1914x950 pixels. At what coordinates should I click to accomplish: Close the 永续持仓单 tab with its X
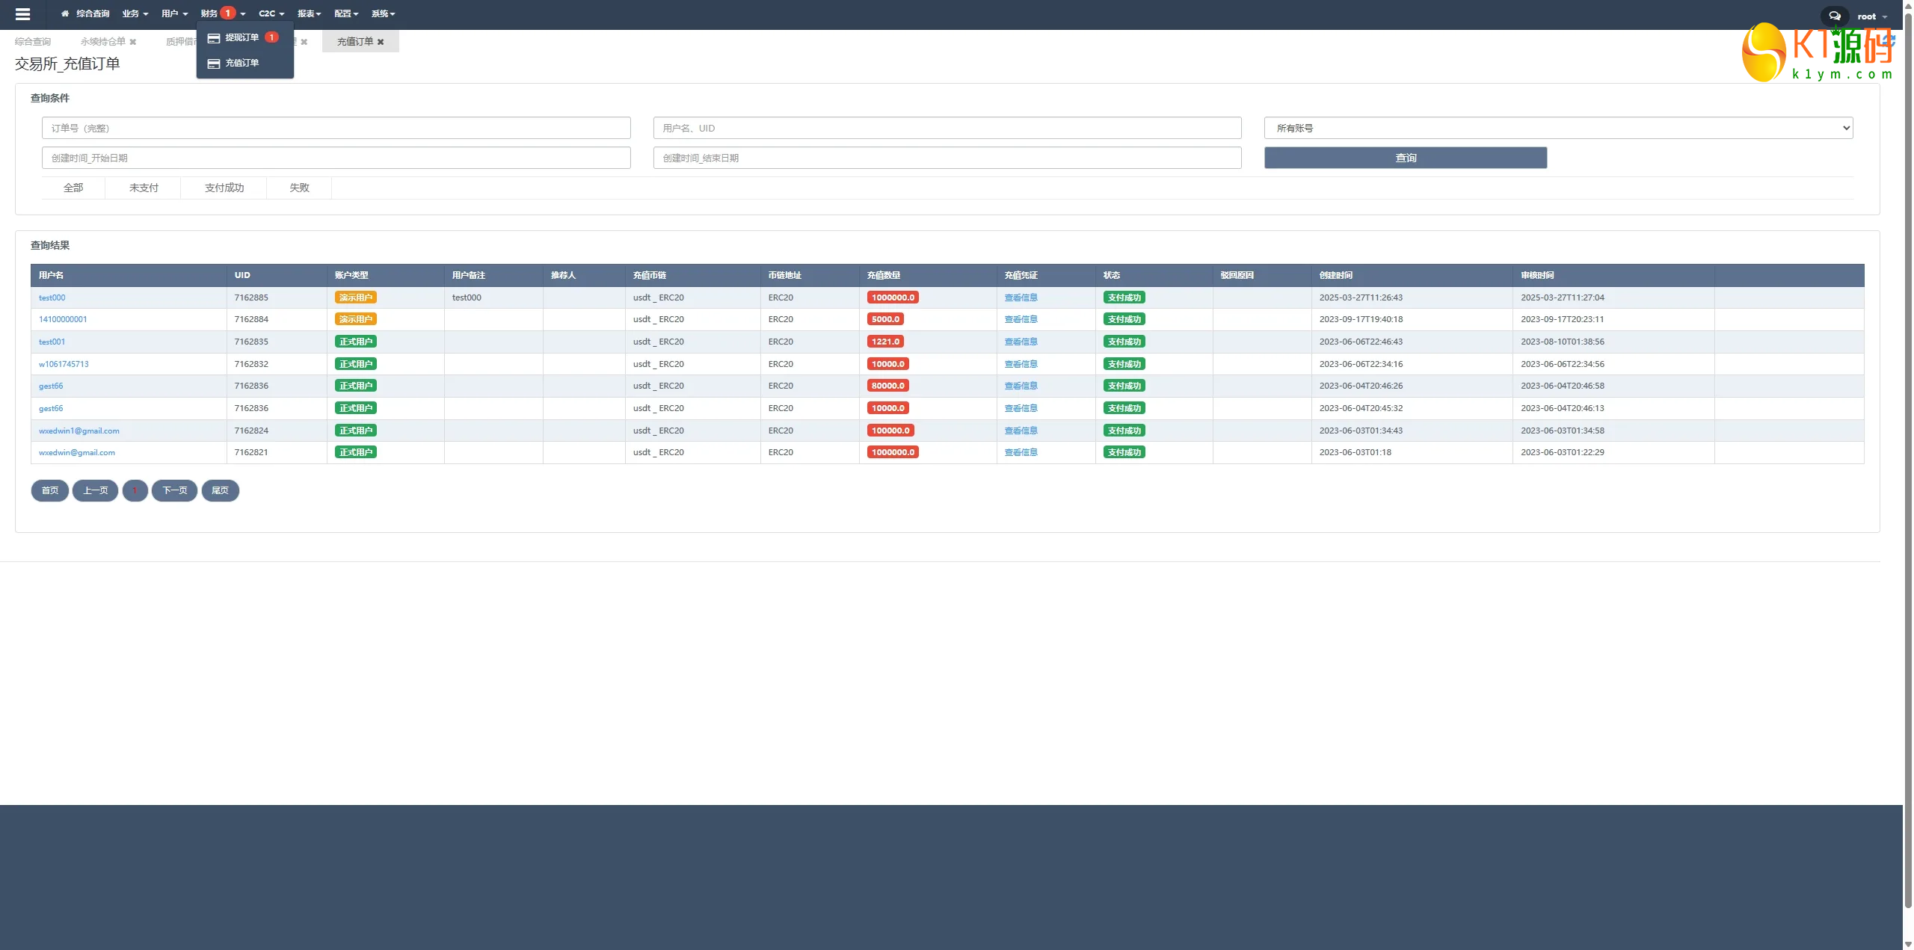click(133, 42)
